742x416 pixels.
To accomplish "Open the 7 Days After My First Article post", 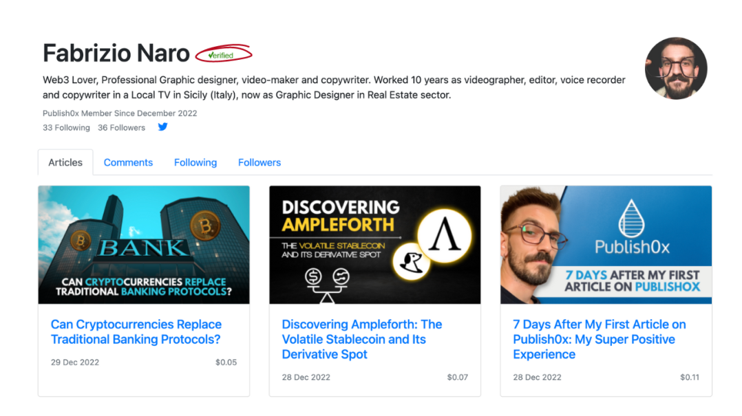I will click(x=599, y=339).
